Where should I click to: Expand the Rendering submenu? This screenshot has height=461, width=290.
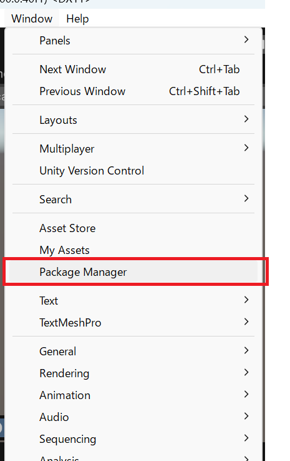[133, 373]
